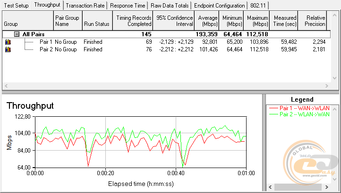Open the Test Setup tab

click(x=16, y=6)
